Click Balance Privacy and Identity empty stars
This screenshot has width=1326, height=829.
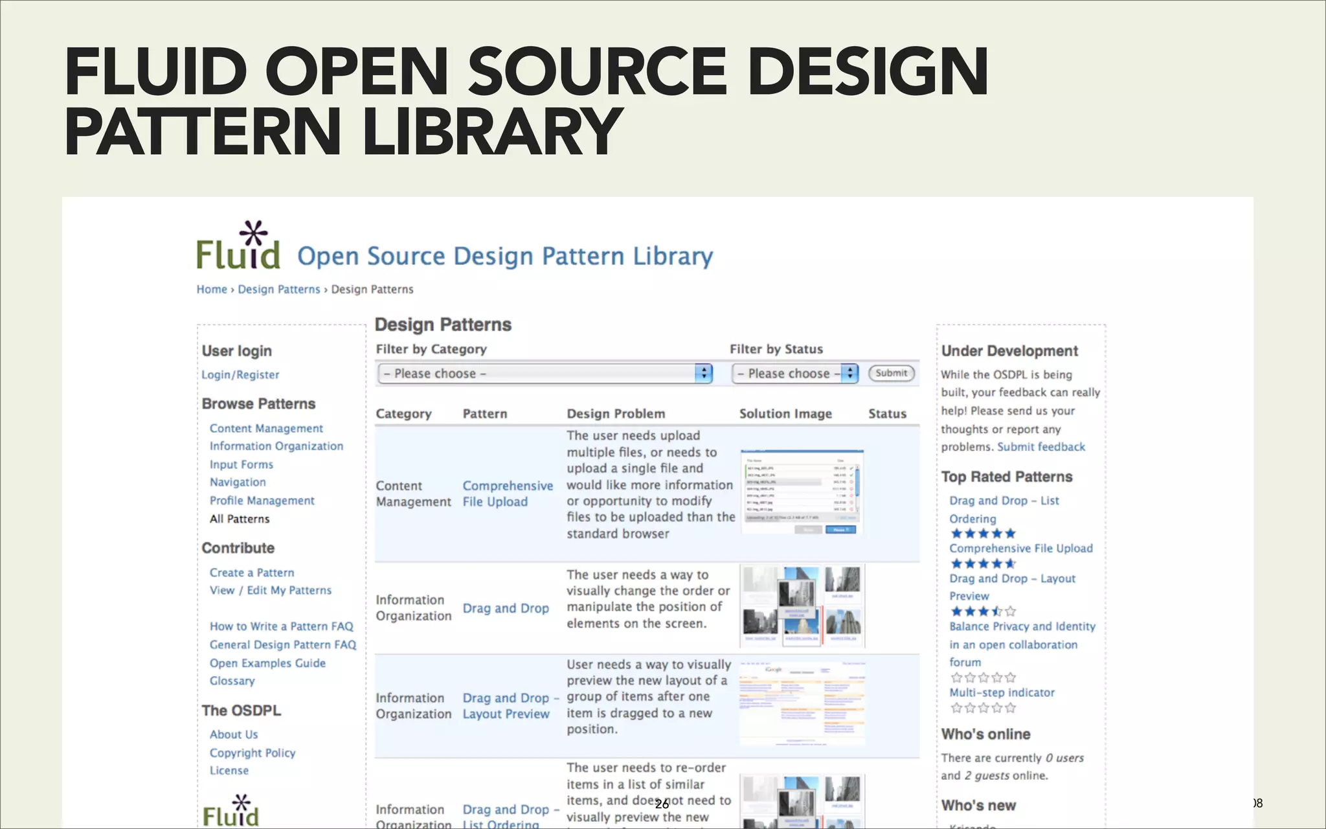(983, 677)
